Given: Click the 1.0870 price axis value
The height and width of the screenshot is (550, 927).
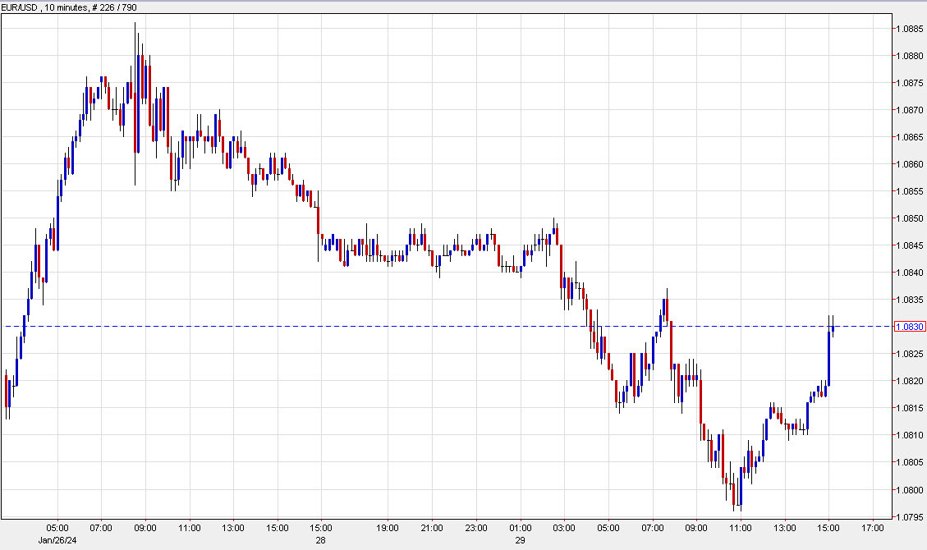Looking at the screenshot, I should (x=909, y=110).
